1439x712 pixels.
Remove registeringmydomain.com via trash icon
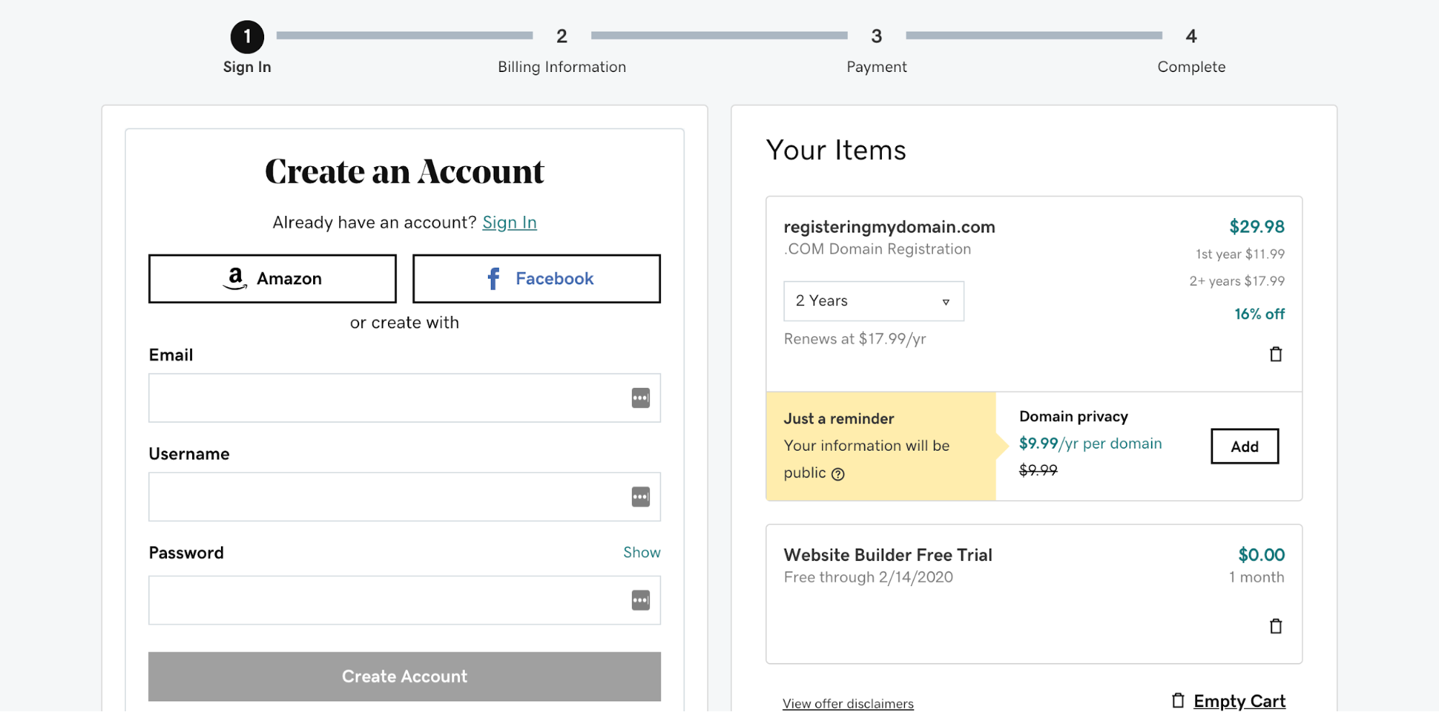click(x=1275, y=353)
